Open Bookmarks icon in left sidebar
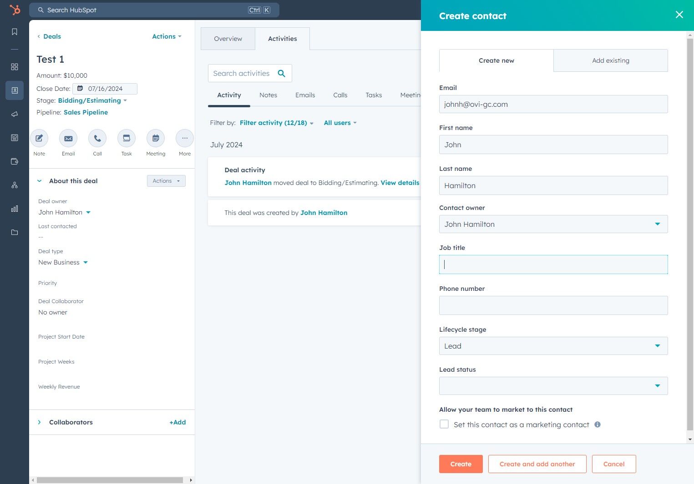Screen dimensions: 694x484 (15, 32)
